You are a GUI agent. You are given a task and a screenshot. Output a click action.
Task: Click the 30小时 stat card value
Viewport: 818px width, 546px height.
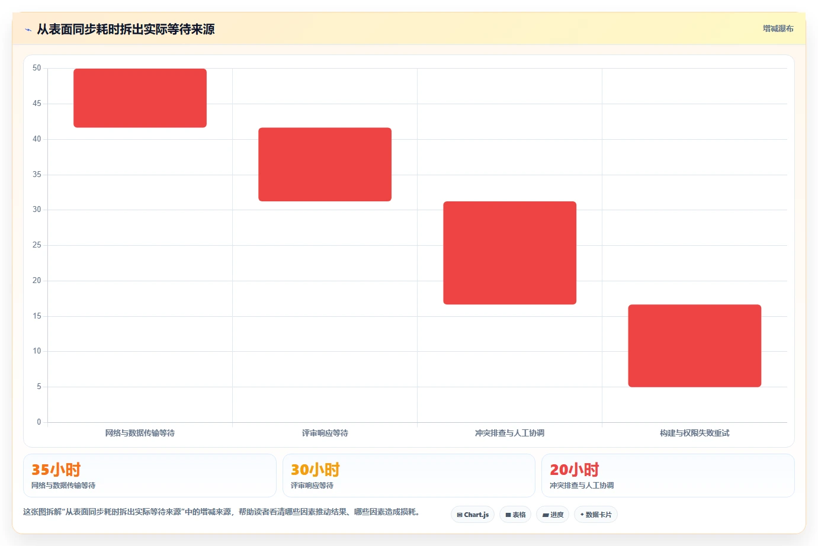[315, 470]
